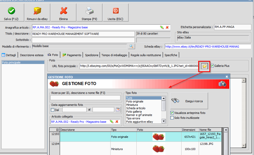Click magnifier icon next to Modello di riferimento
Image resolution: width=254 pixels, height=155 pixels.
point(131,47)
